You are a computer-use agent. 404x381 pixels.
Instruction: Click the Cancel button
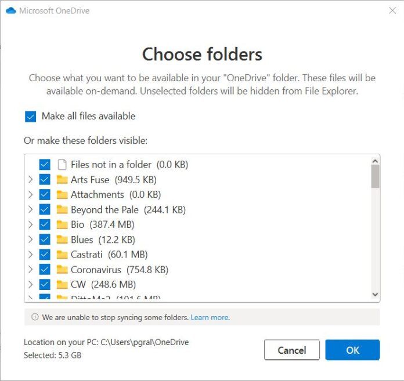[291, 350]
